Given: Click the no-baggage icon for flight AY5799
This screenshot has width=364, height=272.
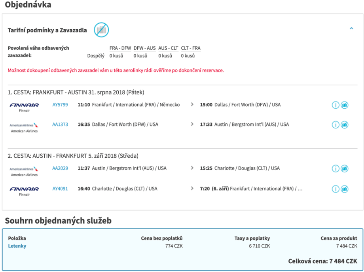Looking at the screenshot, I should click(345, 105).
